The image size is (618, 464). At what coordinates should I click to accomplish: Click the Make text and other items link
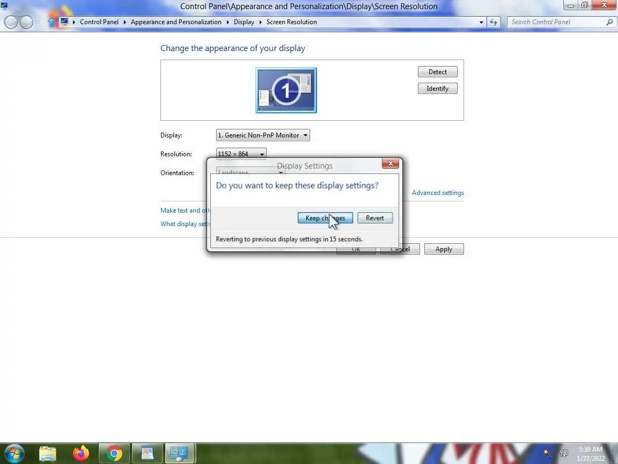point(185,211)
